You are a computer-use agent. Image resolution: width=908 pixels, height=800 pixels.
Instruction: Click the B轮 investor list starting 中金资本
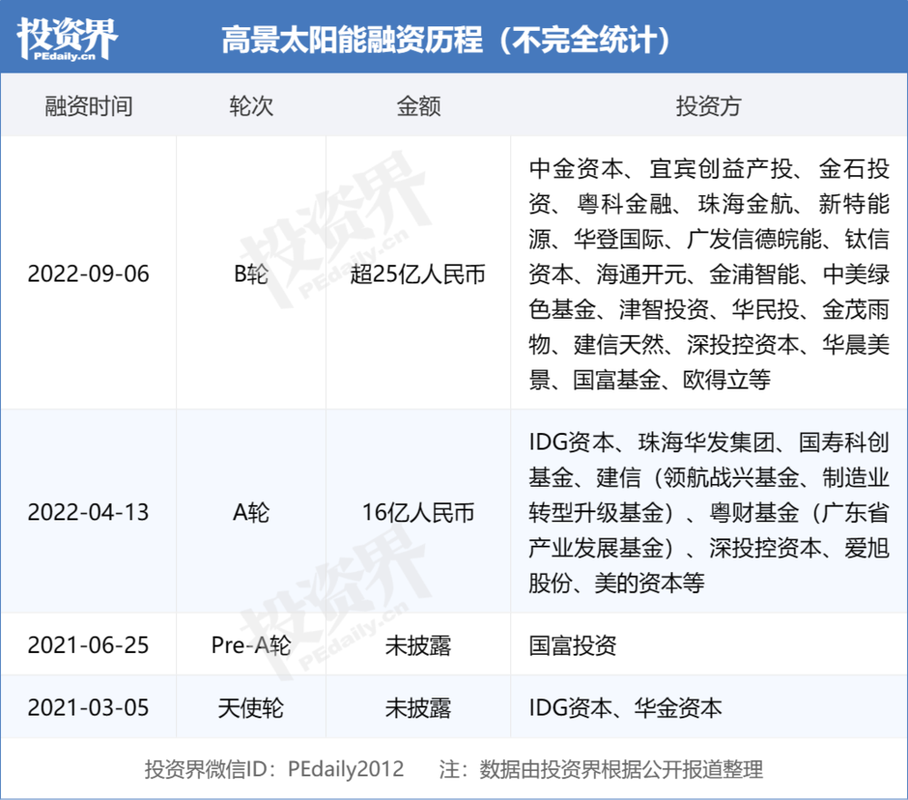pos(709,274)
